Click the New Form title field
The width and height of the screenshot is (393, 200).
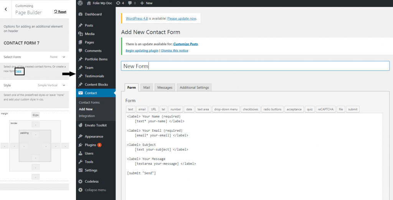(255, 66)
